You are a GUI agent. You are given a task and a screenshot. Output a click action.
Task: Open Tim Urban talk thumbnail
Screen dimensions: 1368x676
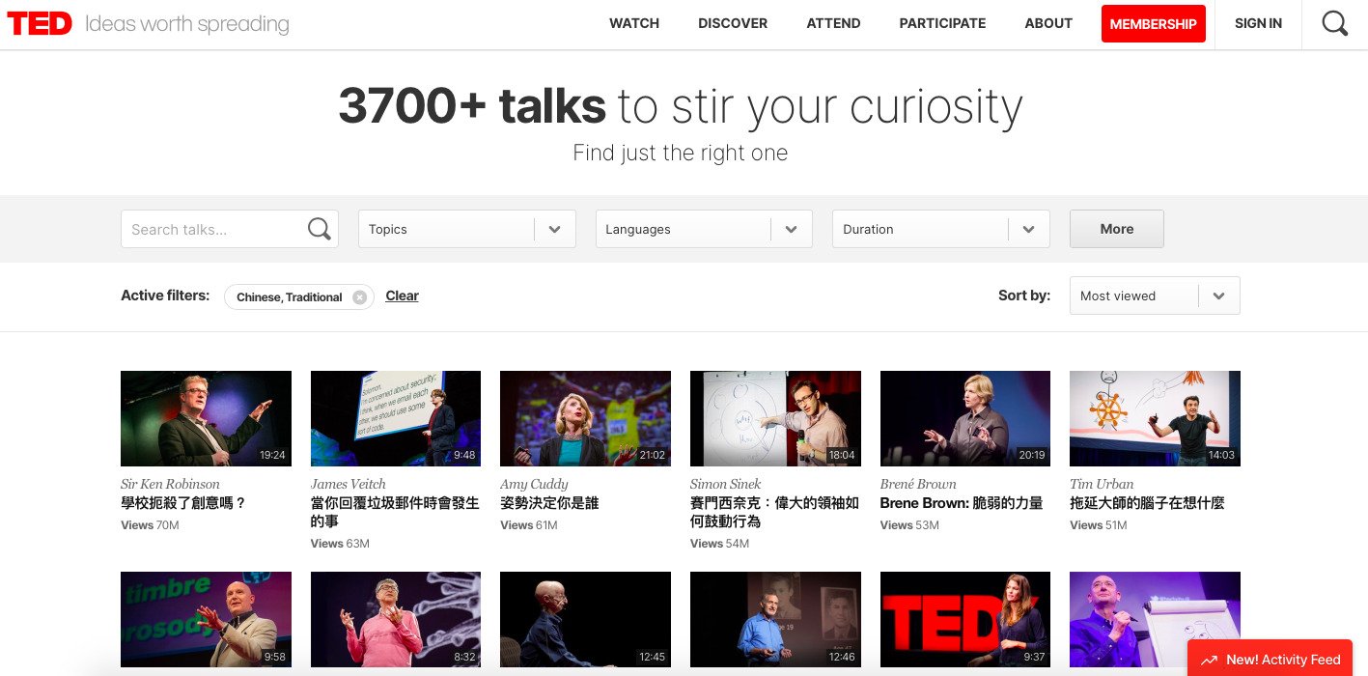pos(1155,418)
